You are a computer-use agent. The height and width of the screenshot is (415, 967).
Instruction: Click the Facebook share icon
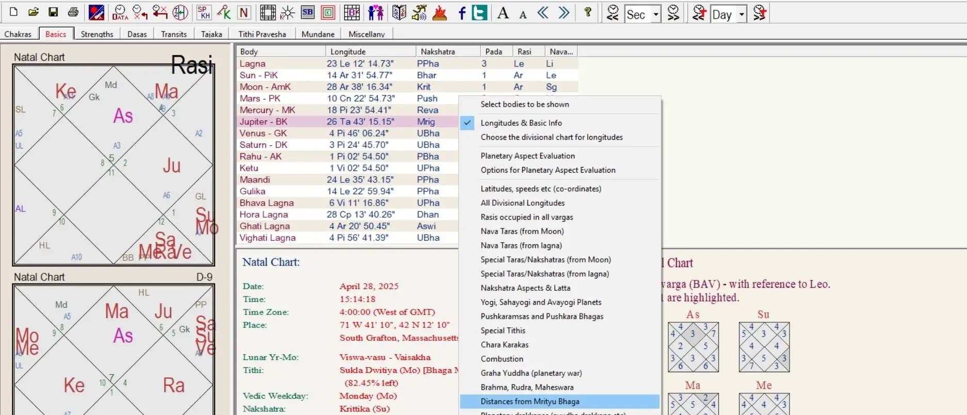[462, 13]
